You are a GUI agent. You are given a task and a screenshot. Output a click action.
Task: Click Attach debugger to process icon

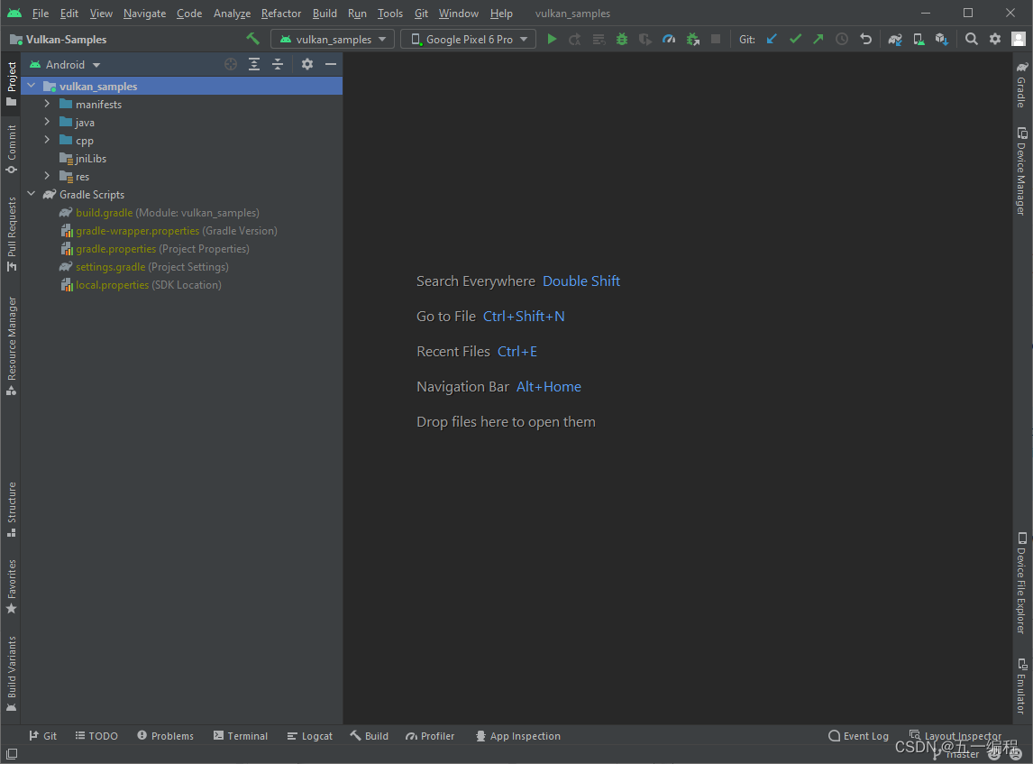692,40
